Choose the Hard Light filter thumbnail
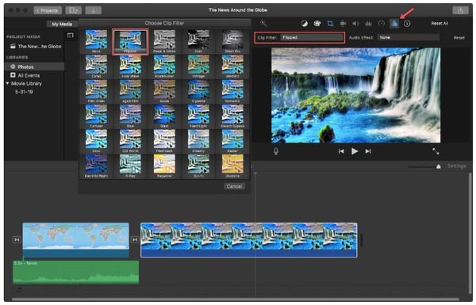The image size is (476, 305). click(198, 116)
